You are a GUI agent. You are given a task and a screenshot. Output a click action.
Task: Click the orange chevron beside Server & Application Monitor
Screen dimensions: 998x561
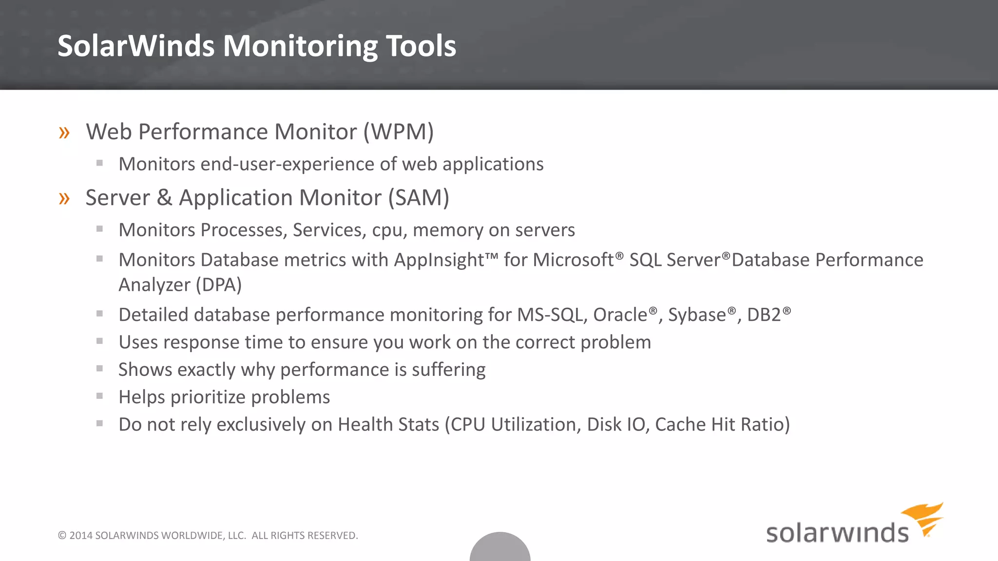point(64,198)
